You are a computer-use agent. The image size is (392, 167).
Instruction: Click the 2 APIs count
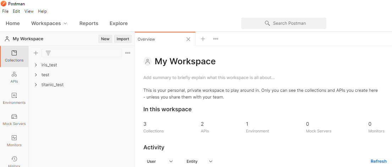(x=205, y=127)
